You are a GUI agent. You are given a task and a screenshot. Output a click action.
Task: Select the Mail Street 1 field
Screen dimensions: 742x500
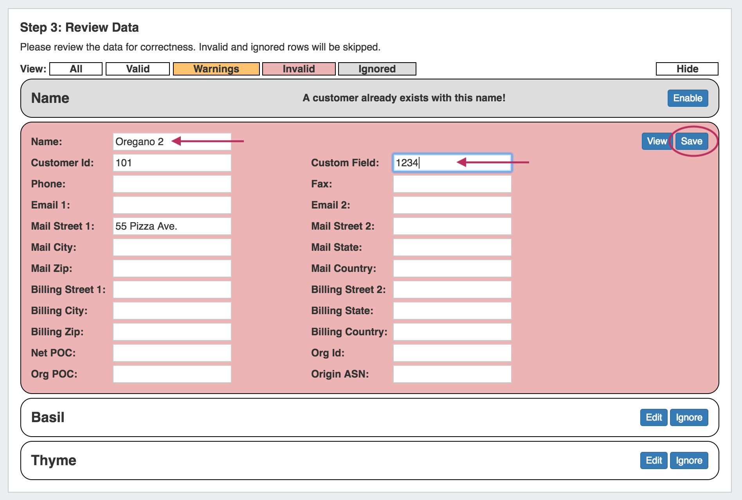tap(172, 226)
